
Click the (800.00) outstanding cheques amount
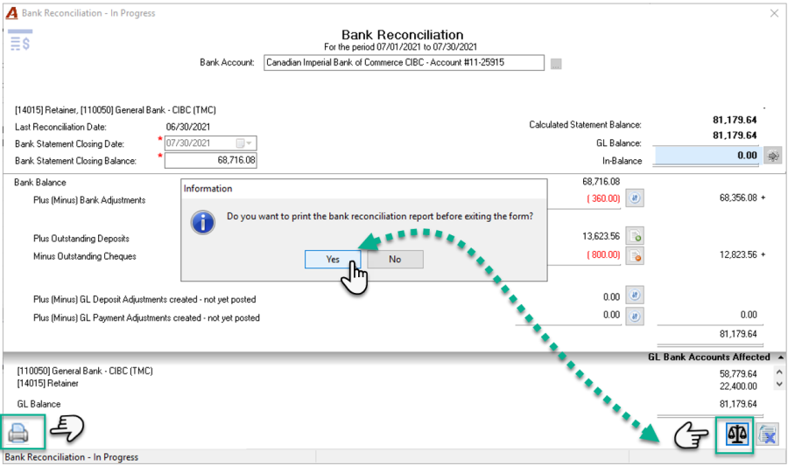[603, 254]
